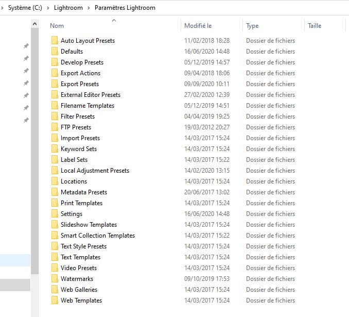Click the Metadata Presets folder icon
Image resolution: width=349 pixels, height=317 pixels.
tap(55, 192)
